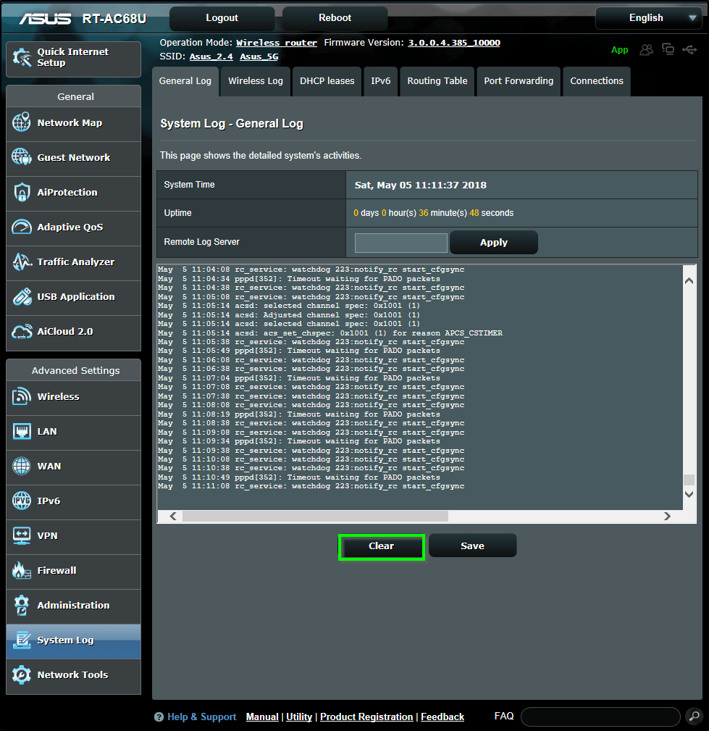Screen dimensions: 709x731
Task: Click log line containing APCS_CSTIMER
Action: (330, 333)
